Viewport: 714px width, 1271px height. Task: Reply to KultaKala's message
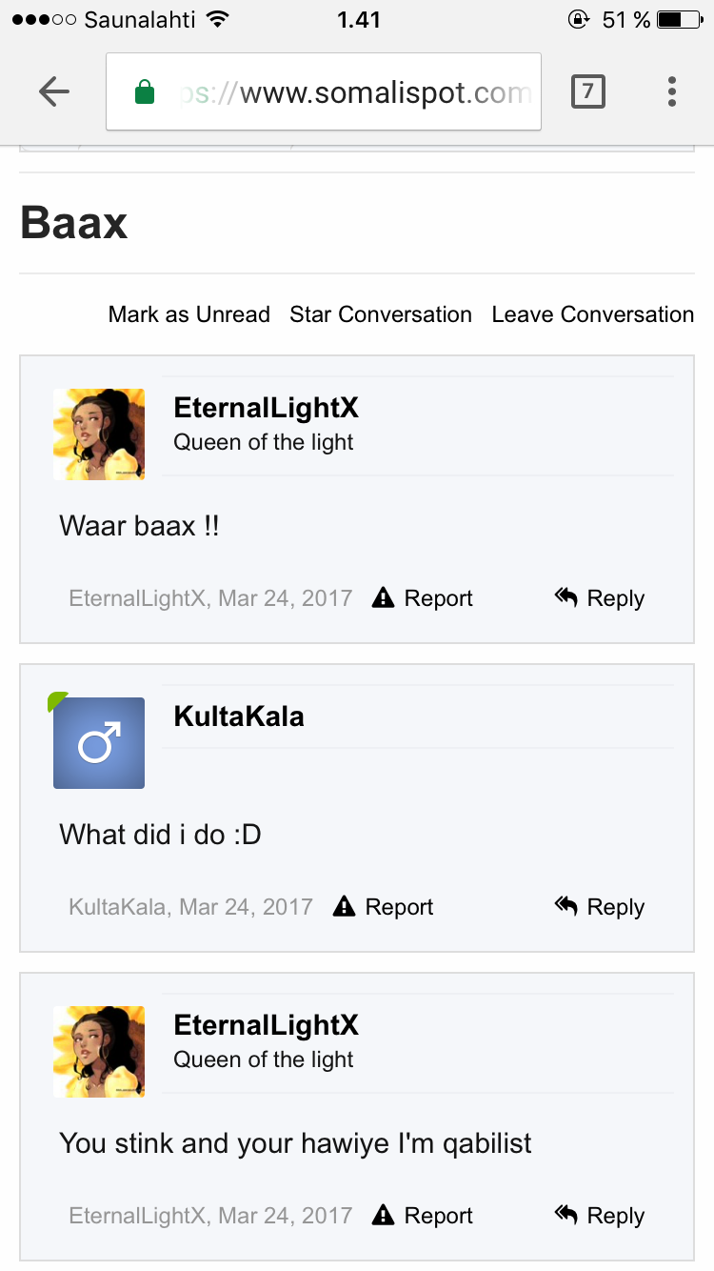600,907
